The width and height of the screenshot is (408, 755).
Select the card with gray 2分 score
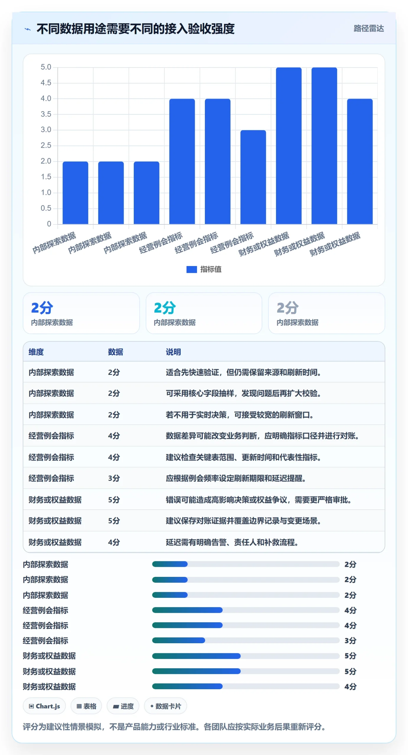[x=327, y=313]
